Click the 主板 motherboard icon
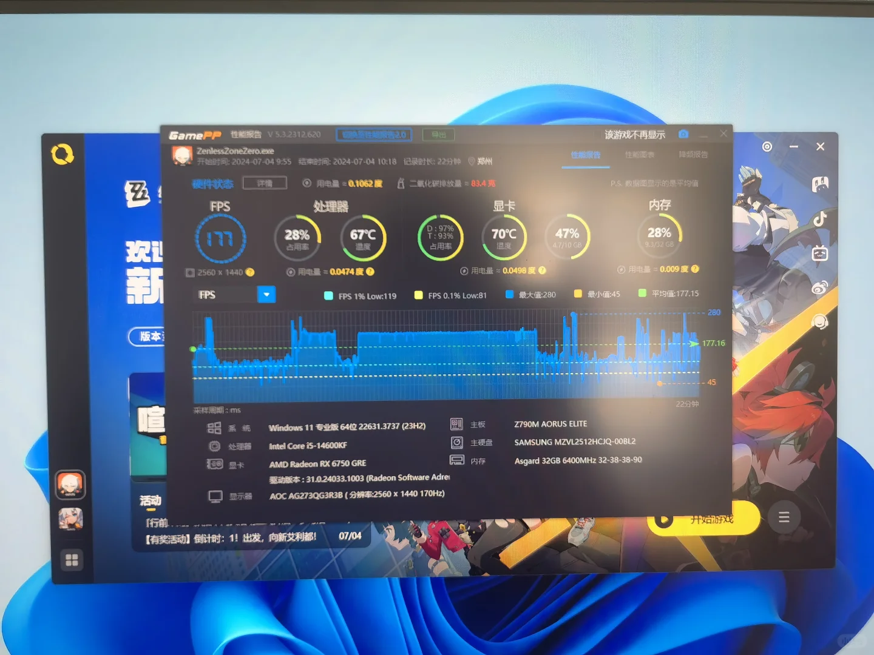The image size is (874, 655). click(x=456, y=424)
